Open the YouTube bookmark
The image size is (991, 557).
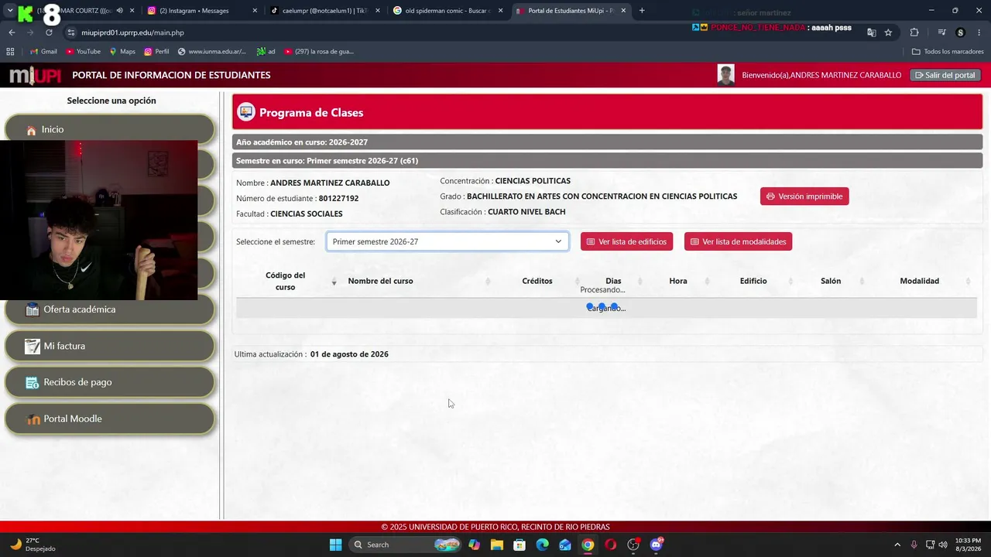83,52
